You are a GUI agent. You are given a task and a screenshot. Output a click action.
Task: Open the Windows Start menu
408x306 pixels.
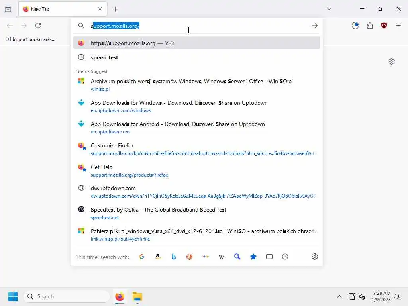[x=13, y=296]
